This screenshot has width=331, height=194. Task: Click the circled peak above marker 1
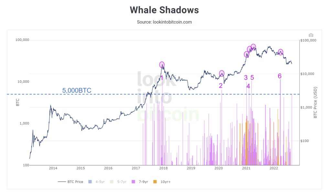click(x=162, y=65)
